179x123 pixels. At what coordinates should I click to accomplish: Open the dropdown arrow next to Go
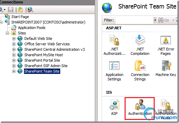[173, 20]
